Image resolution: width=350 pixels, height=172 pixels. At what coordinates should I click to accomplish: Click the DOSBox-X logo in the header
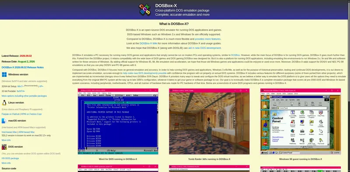coord(145,10)
